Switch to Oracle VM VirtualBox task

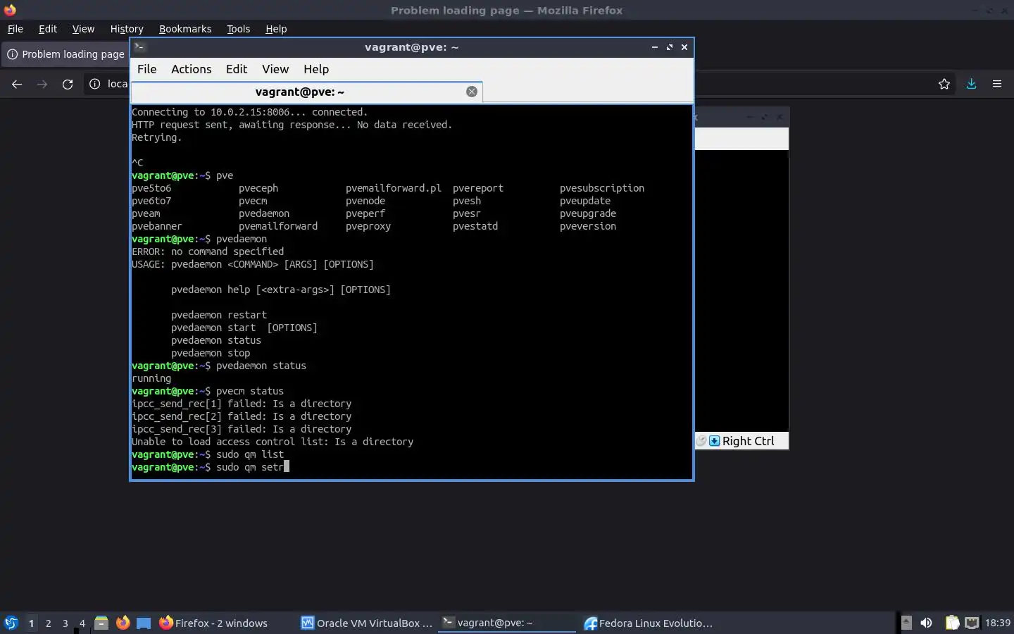coord(367,623)
